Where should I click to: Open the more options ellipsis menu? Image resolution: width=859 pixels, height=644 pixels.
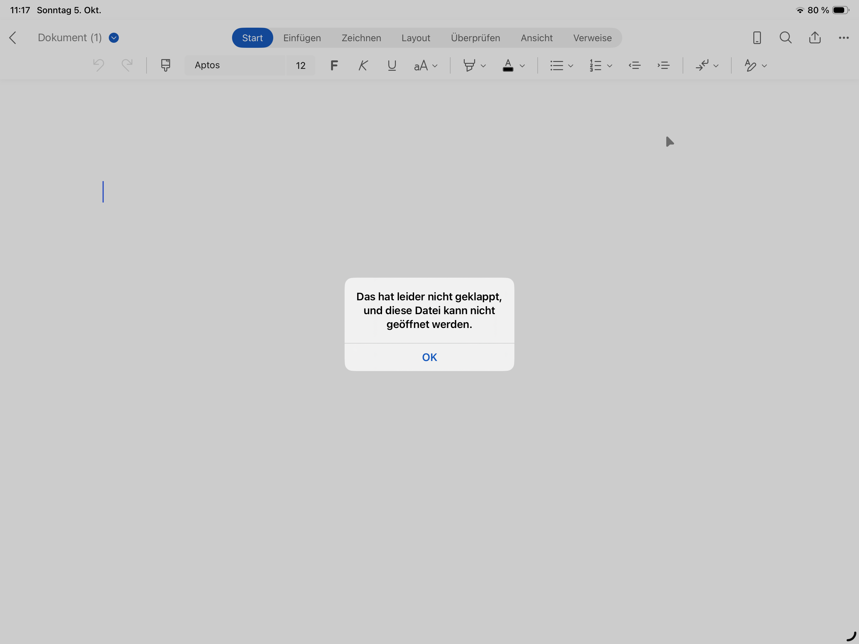(844, 38)
